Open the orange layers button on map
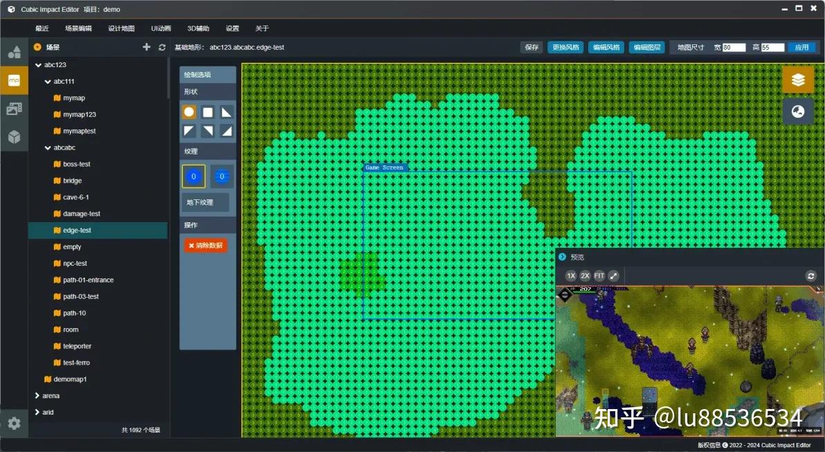This screenshot has width=825, height=452. click(x=798, y=80)
